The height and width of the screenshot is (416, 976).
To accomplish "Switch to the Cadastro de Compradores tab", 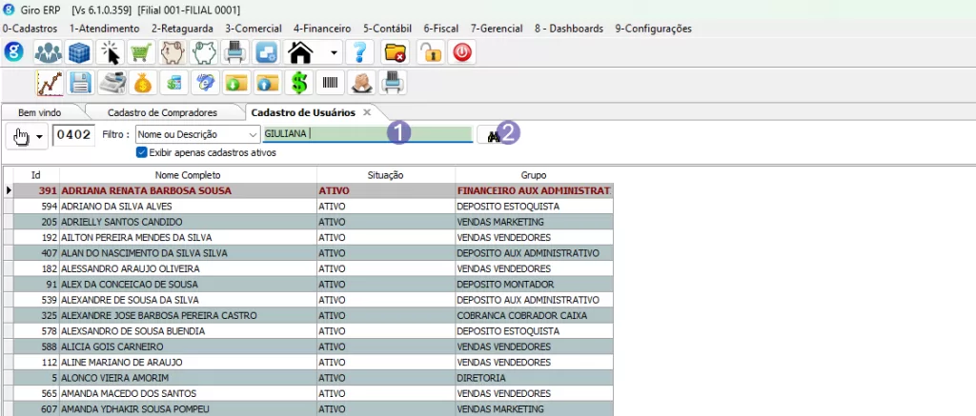I will (162, 112).
